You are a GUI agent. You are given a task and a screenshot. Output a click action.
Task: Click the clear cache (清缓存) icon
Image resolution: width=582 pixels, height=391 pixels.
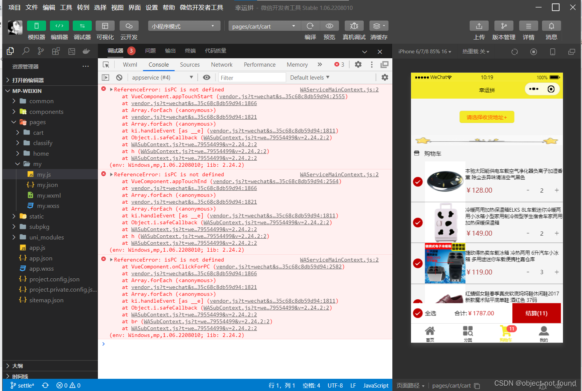379,26
